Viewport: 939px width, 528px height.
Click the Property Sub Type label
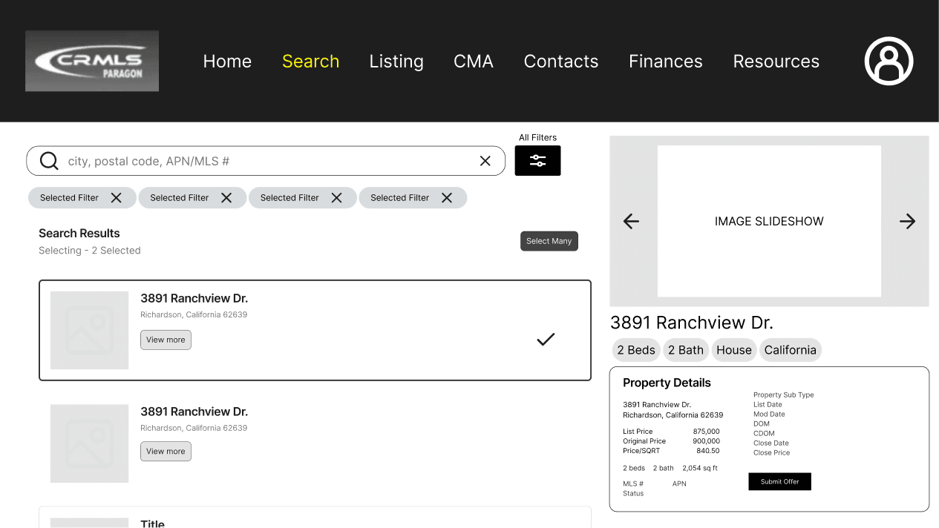pyautogui.click(x=784, y=395)
